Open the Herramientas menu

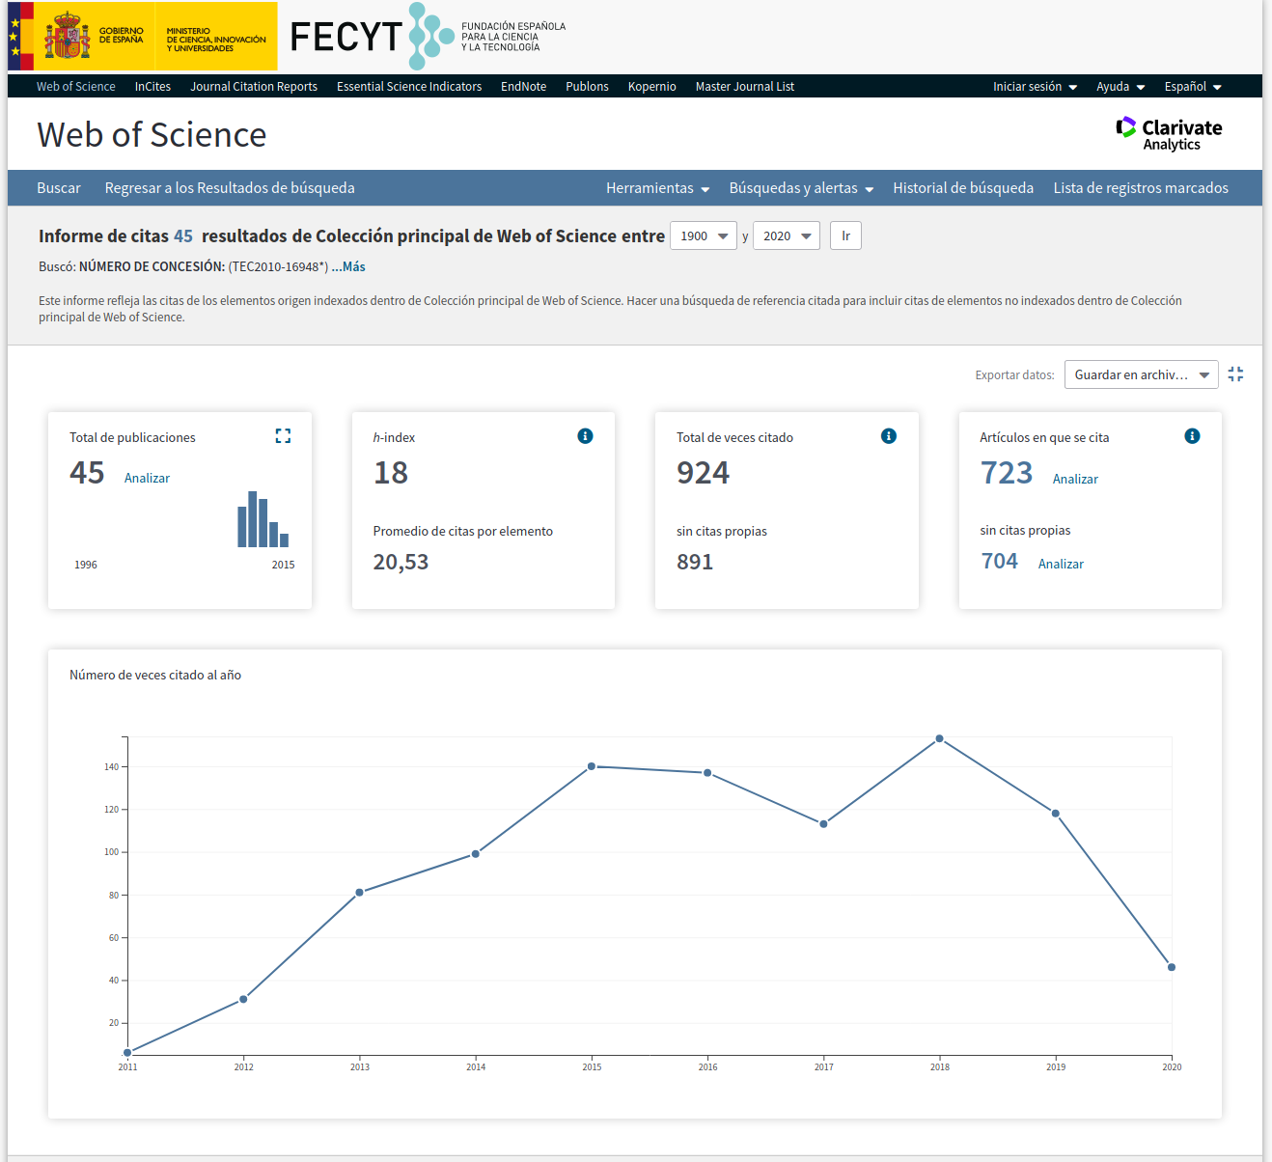coord(657,188)
